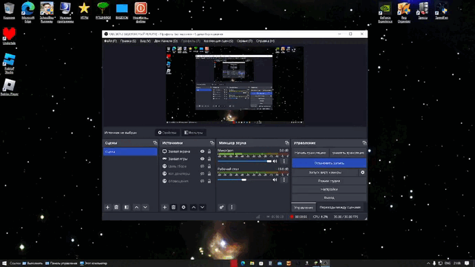Select the SpeedFan desktop icon

pyautogui.click(x=441, y=10)
